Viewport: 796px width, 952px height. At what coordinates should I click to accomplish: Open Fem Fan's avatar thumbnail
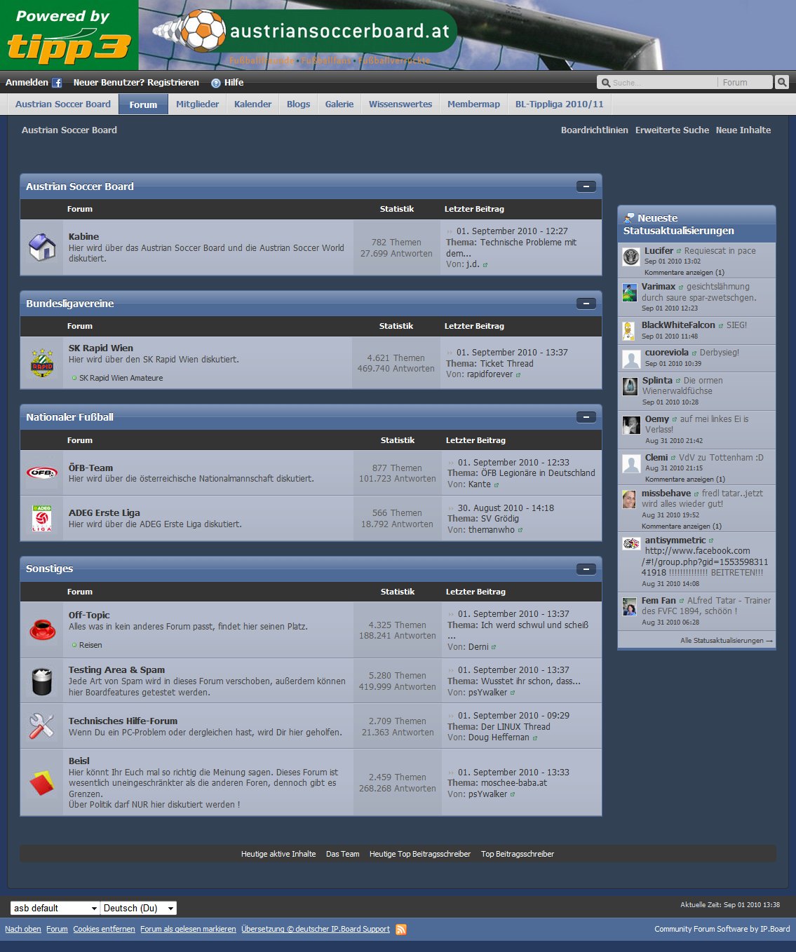coord(629,606)
